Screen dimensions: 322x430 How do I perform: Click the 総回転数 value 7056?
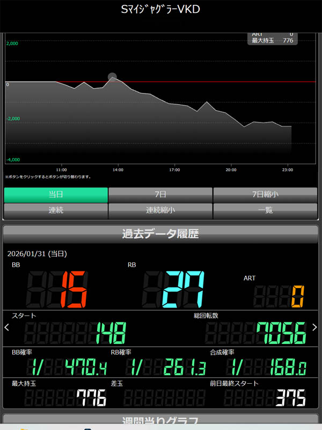pyautogui.click(x=280, y=333)
